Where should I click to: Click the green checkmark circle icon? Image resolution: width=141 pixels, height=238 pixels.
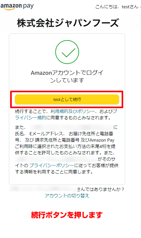click(67, 52)
